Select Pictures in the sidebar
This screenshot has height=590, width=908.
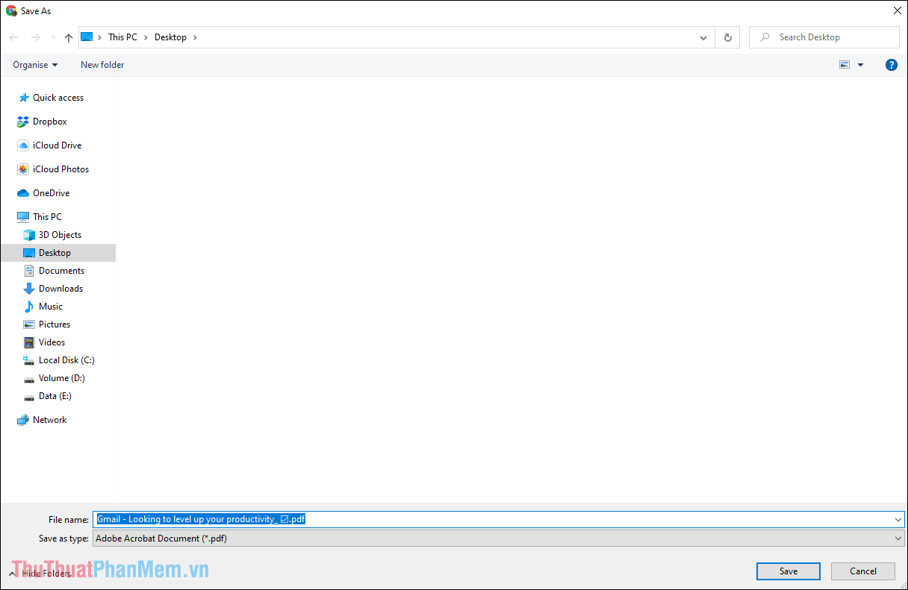[55, 324]
